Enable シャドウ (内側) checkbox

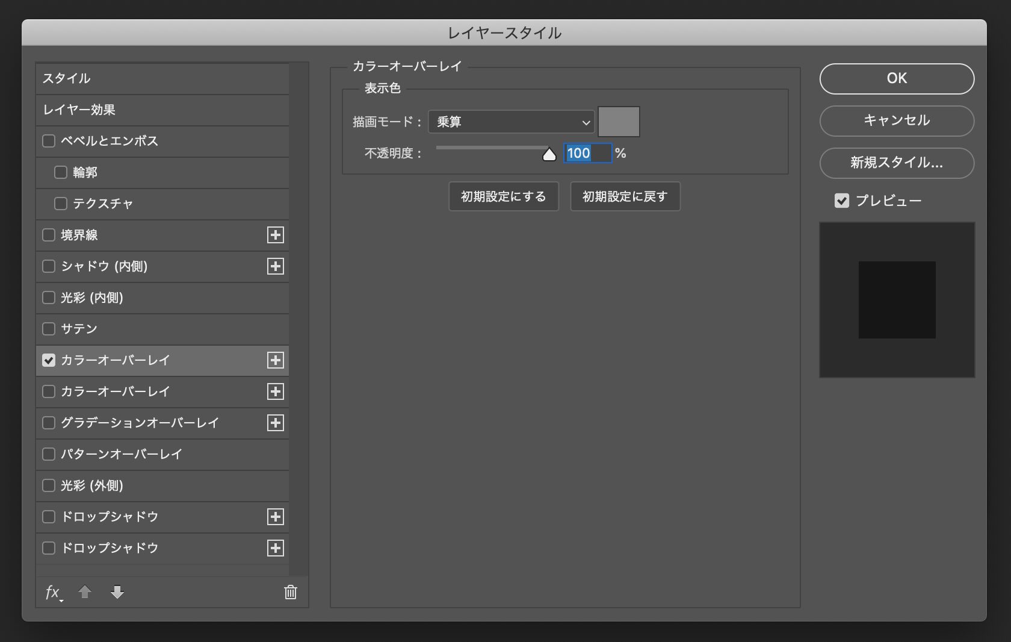(x=49, y=266)
